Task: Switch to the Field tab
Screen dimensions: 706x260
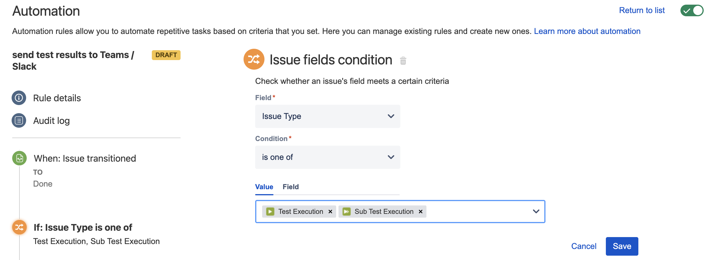Action: tap(291, 187)
